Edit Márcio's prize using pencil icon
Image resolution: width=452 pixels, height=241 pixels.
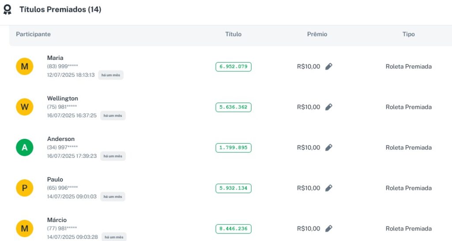coord(328,229)
